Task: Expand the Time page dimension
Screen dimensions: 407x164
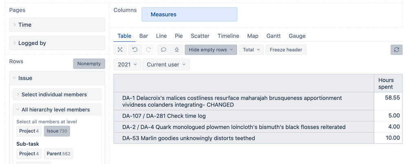Action: 57,25
